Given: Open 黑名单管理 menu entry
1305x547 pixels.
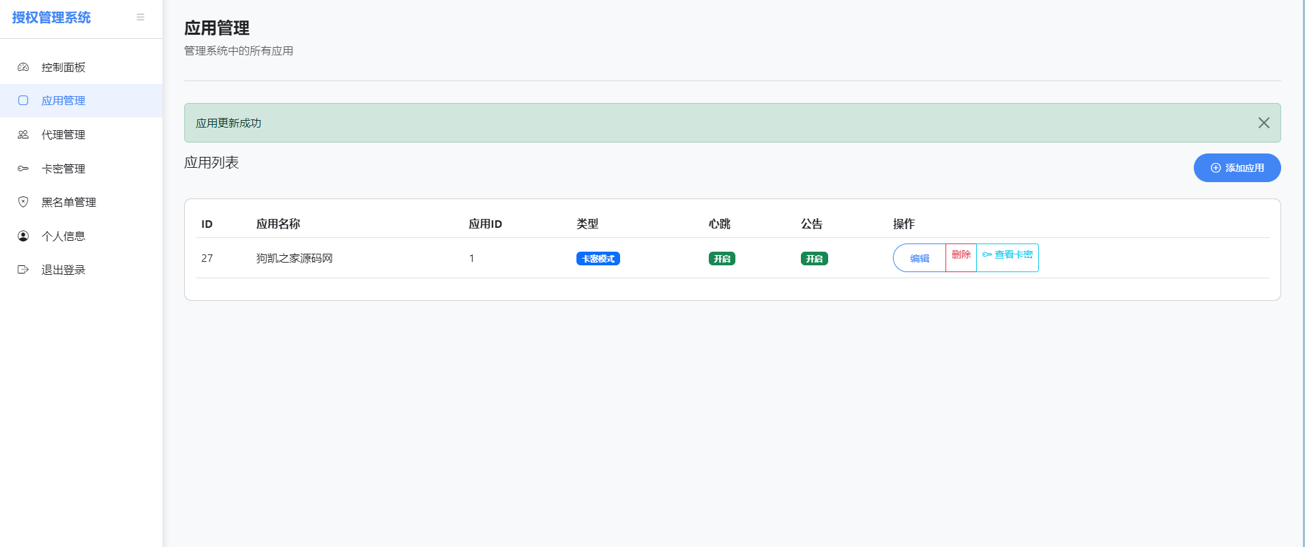Looking at the screenshot, I should coord(69,202).
